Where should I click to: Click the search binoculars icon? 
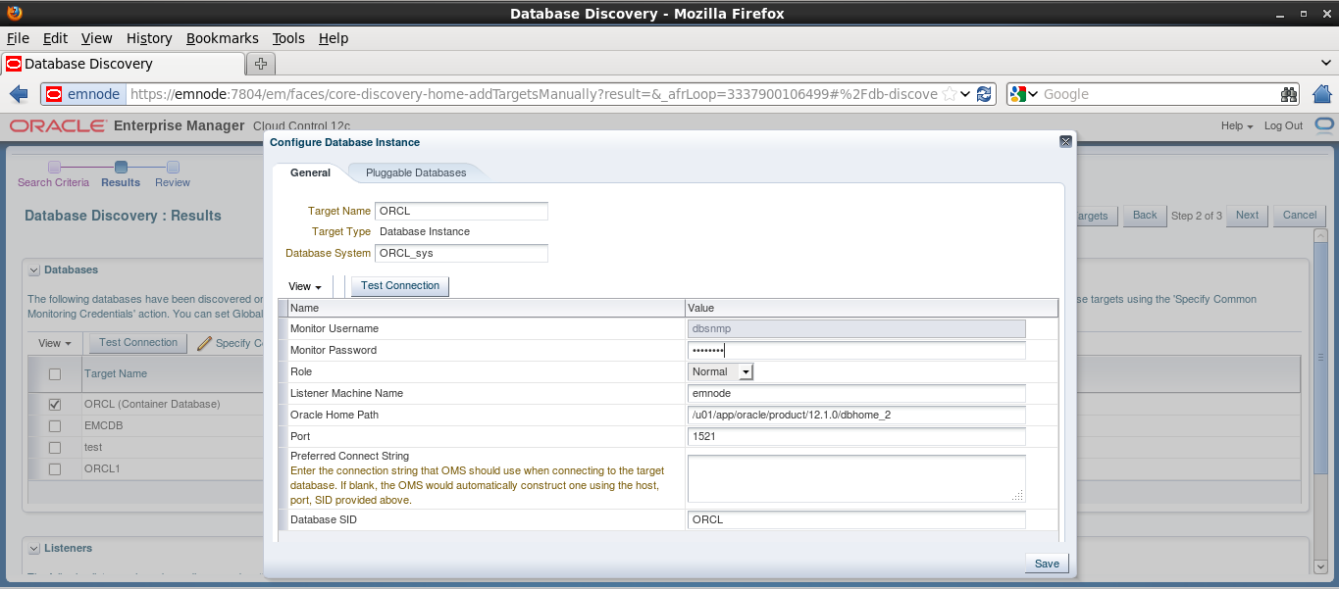pyautogui.click(x=1289, y=94)
